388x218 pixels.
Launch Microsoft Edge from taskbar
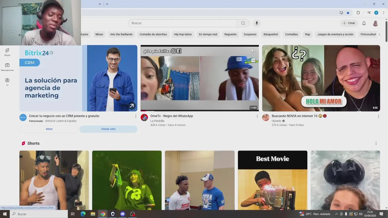(x=83, y=214)
